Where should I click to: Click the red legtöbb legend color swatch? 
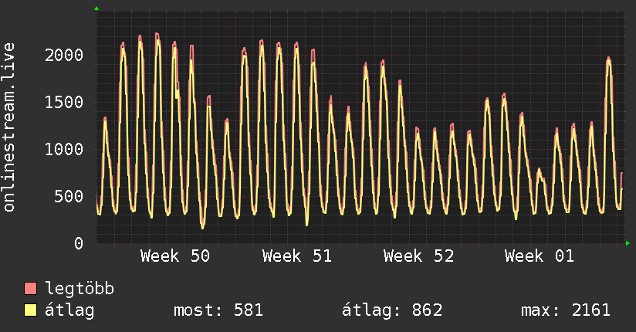point(31,289)
